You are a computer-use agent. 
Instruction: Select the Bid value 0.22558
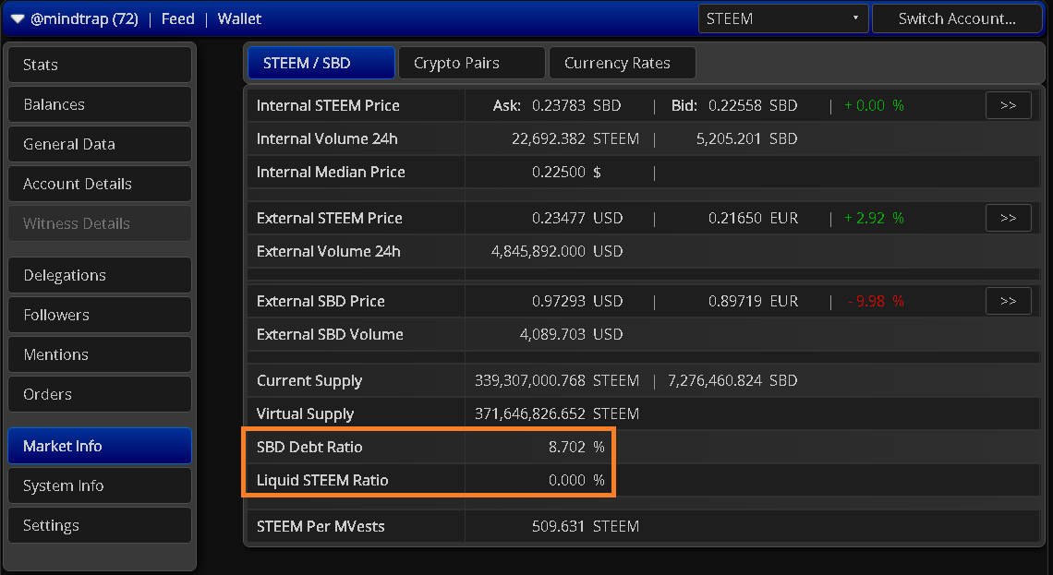[x=734, y=105]
